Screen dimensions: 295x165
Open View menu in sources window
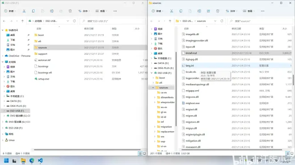point(249,11)
